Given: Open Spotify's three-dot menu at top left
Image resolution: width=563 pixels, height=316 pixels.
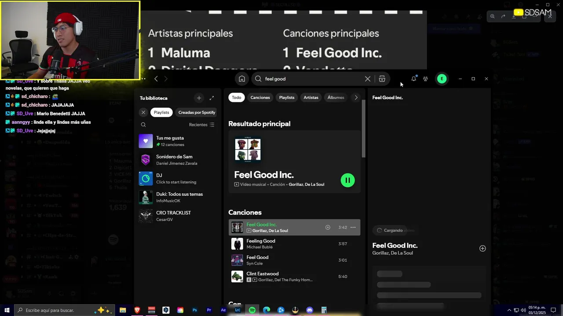Looking at the screenshot, I should (x=143, y=79).
